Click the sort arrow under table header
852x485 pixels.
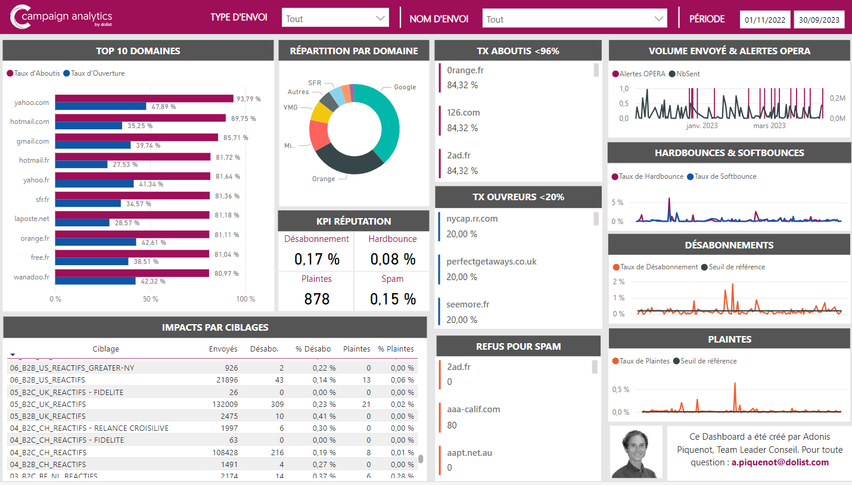13,355
